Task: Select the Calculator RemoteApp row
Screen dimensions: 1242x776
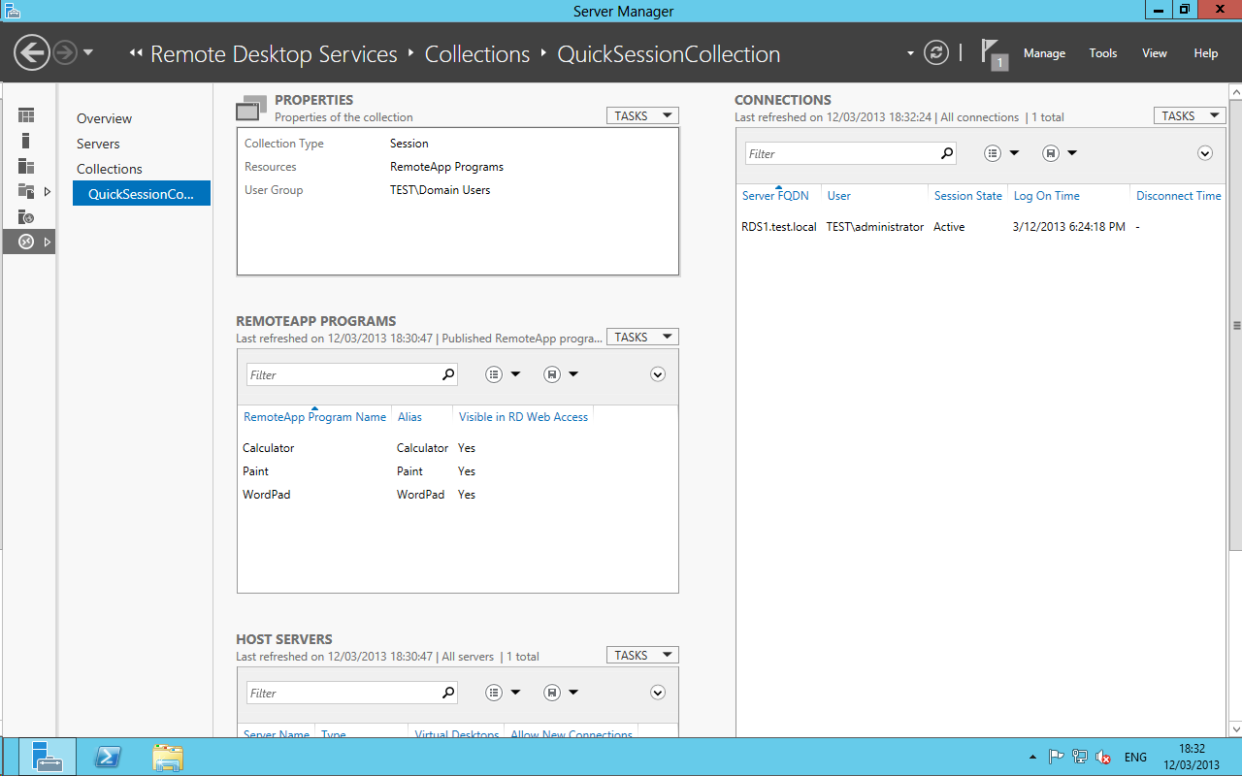Action: tap(457, 448)
